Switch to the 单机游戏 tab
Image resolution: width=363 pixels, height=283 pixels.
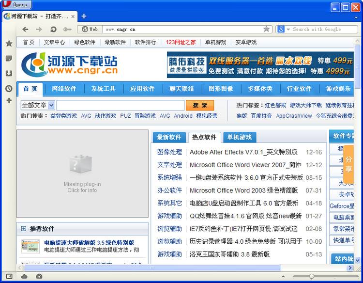click(x=240, y=137)
